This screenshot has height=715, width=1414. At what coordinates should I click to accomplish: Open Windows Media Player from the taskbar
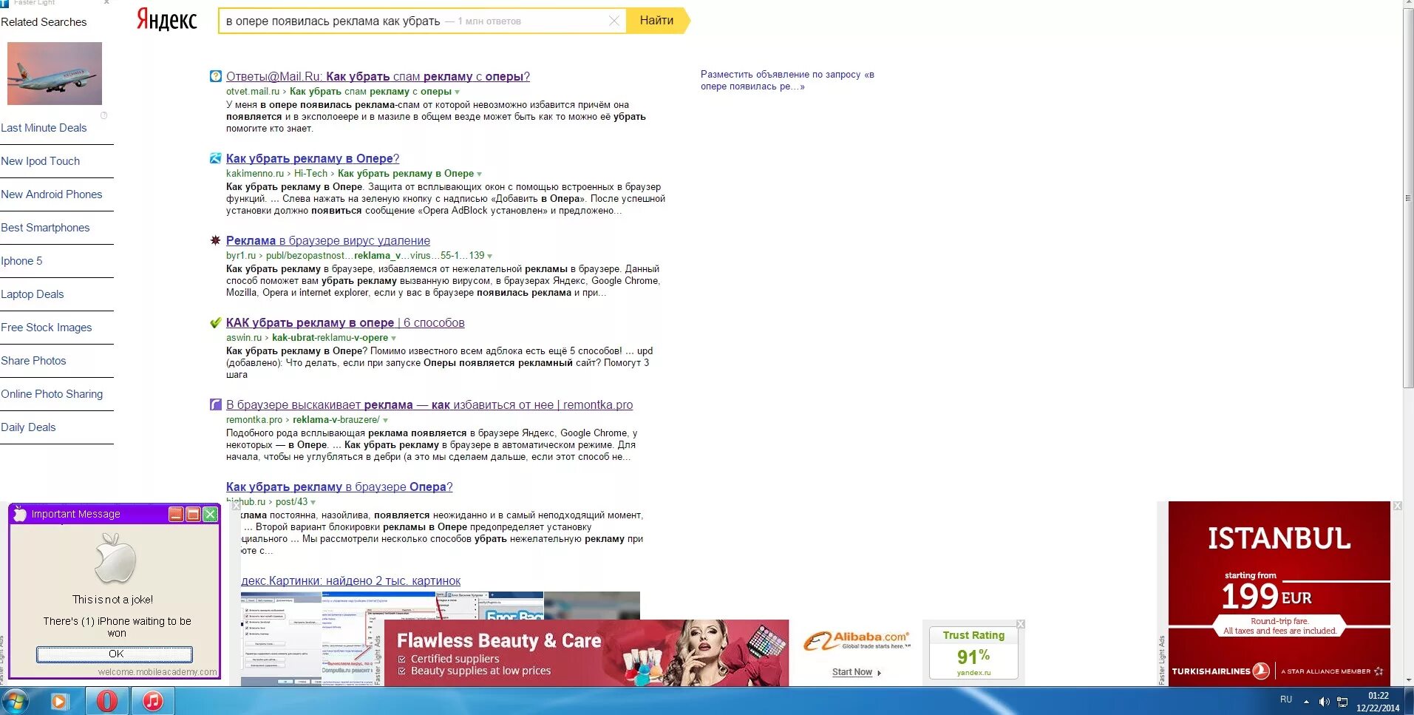point(59,701)
